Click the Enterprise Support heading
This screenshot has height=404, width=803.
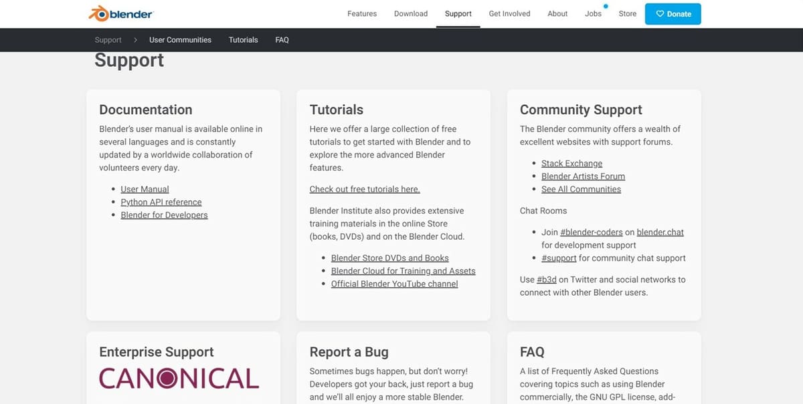pyautogui.click(x=157, y=352)
